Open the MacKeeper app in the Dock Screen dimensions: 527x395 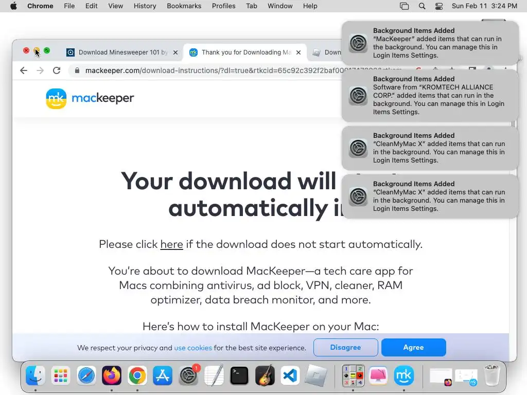point(404,375)
